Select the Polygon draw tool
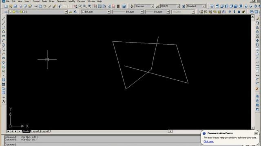261x146 pixels. coord(4,32)
